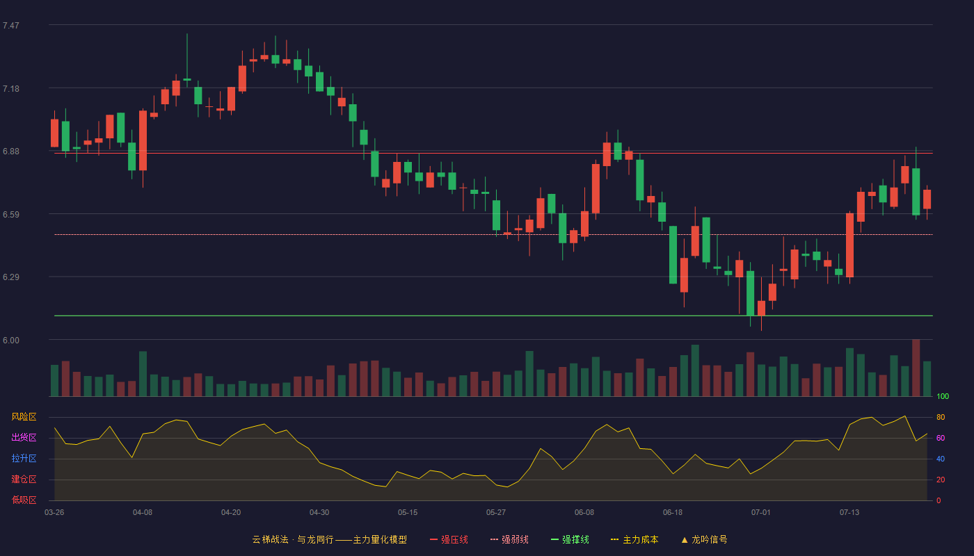Click the 7.47 price axis label
Image resolution: width=974 pixels, height=556 pixels.
(x=11, y=26)
